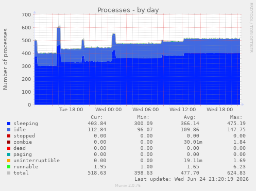Click the 'RRDTOOL / TOBI OETIKER' side text

pyautogui.click(x=251, y=28)
